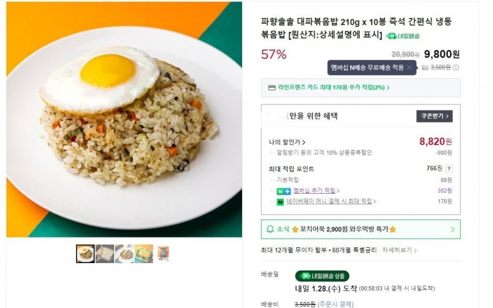Open the 소식 banner right arrow
This screenshot has width=493, height=308.
[452, 229]
